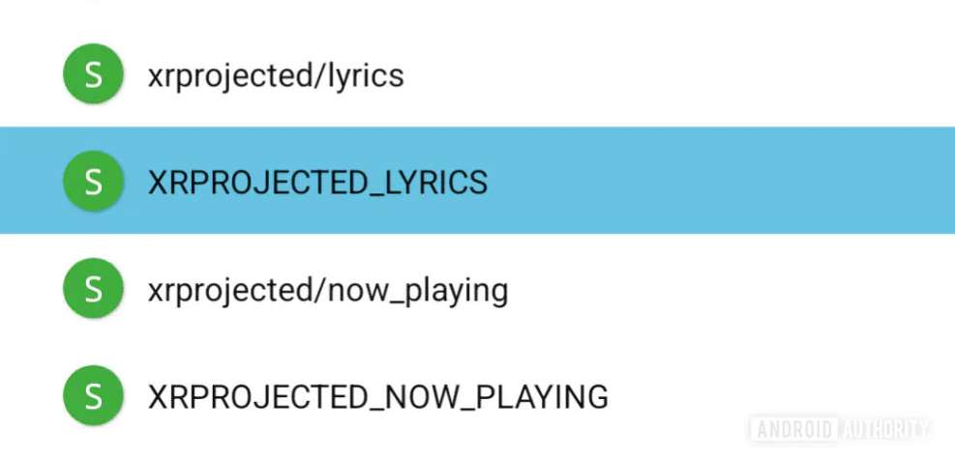This screenshot has height=459, width=955.
Task: Click white margin left of XRPROJECTED_NOW_PLAYING icon
Action: point(29,396)
